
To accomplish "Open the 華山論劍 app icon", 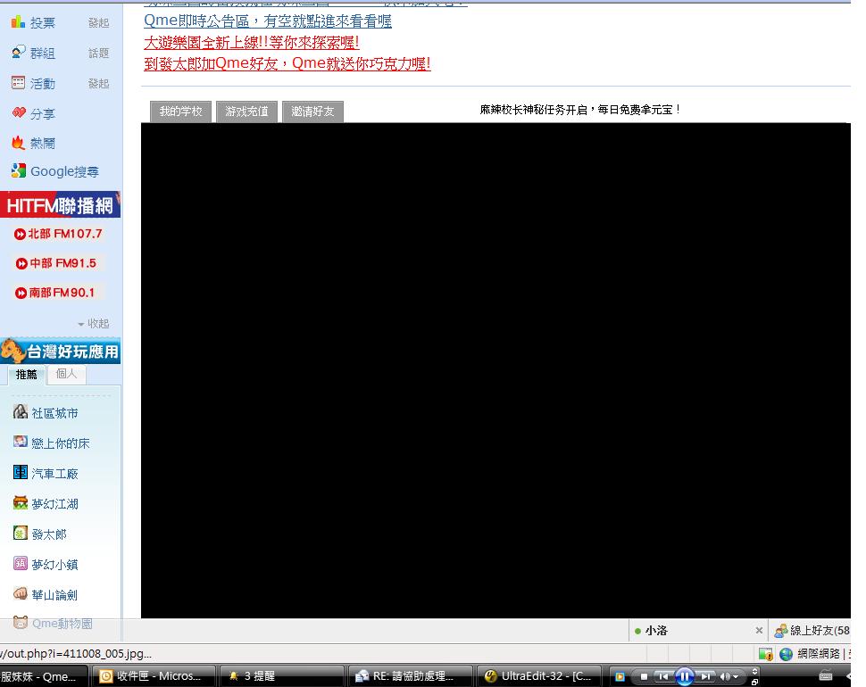I will (21, 593).
